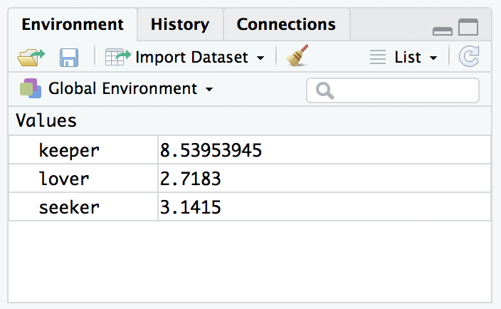
Task: Expand the List view mode dropdown
Action: (x=433, y=58)
